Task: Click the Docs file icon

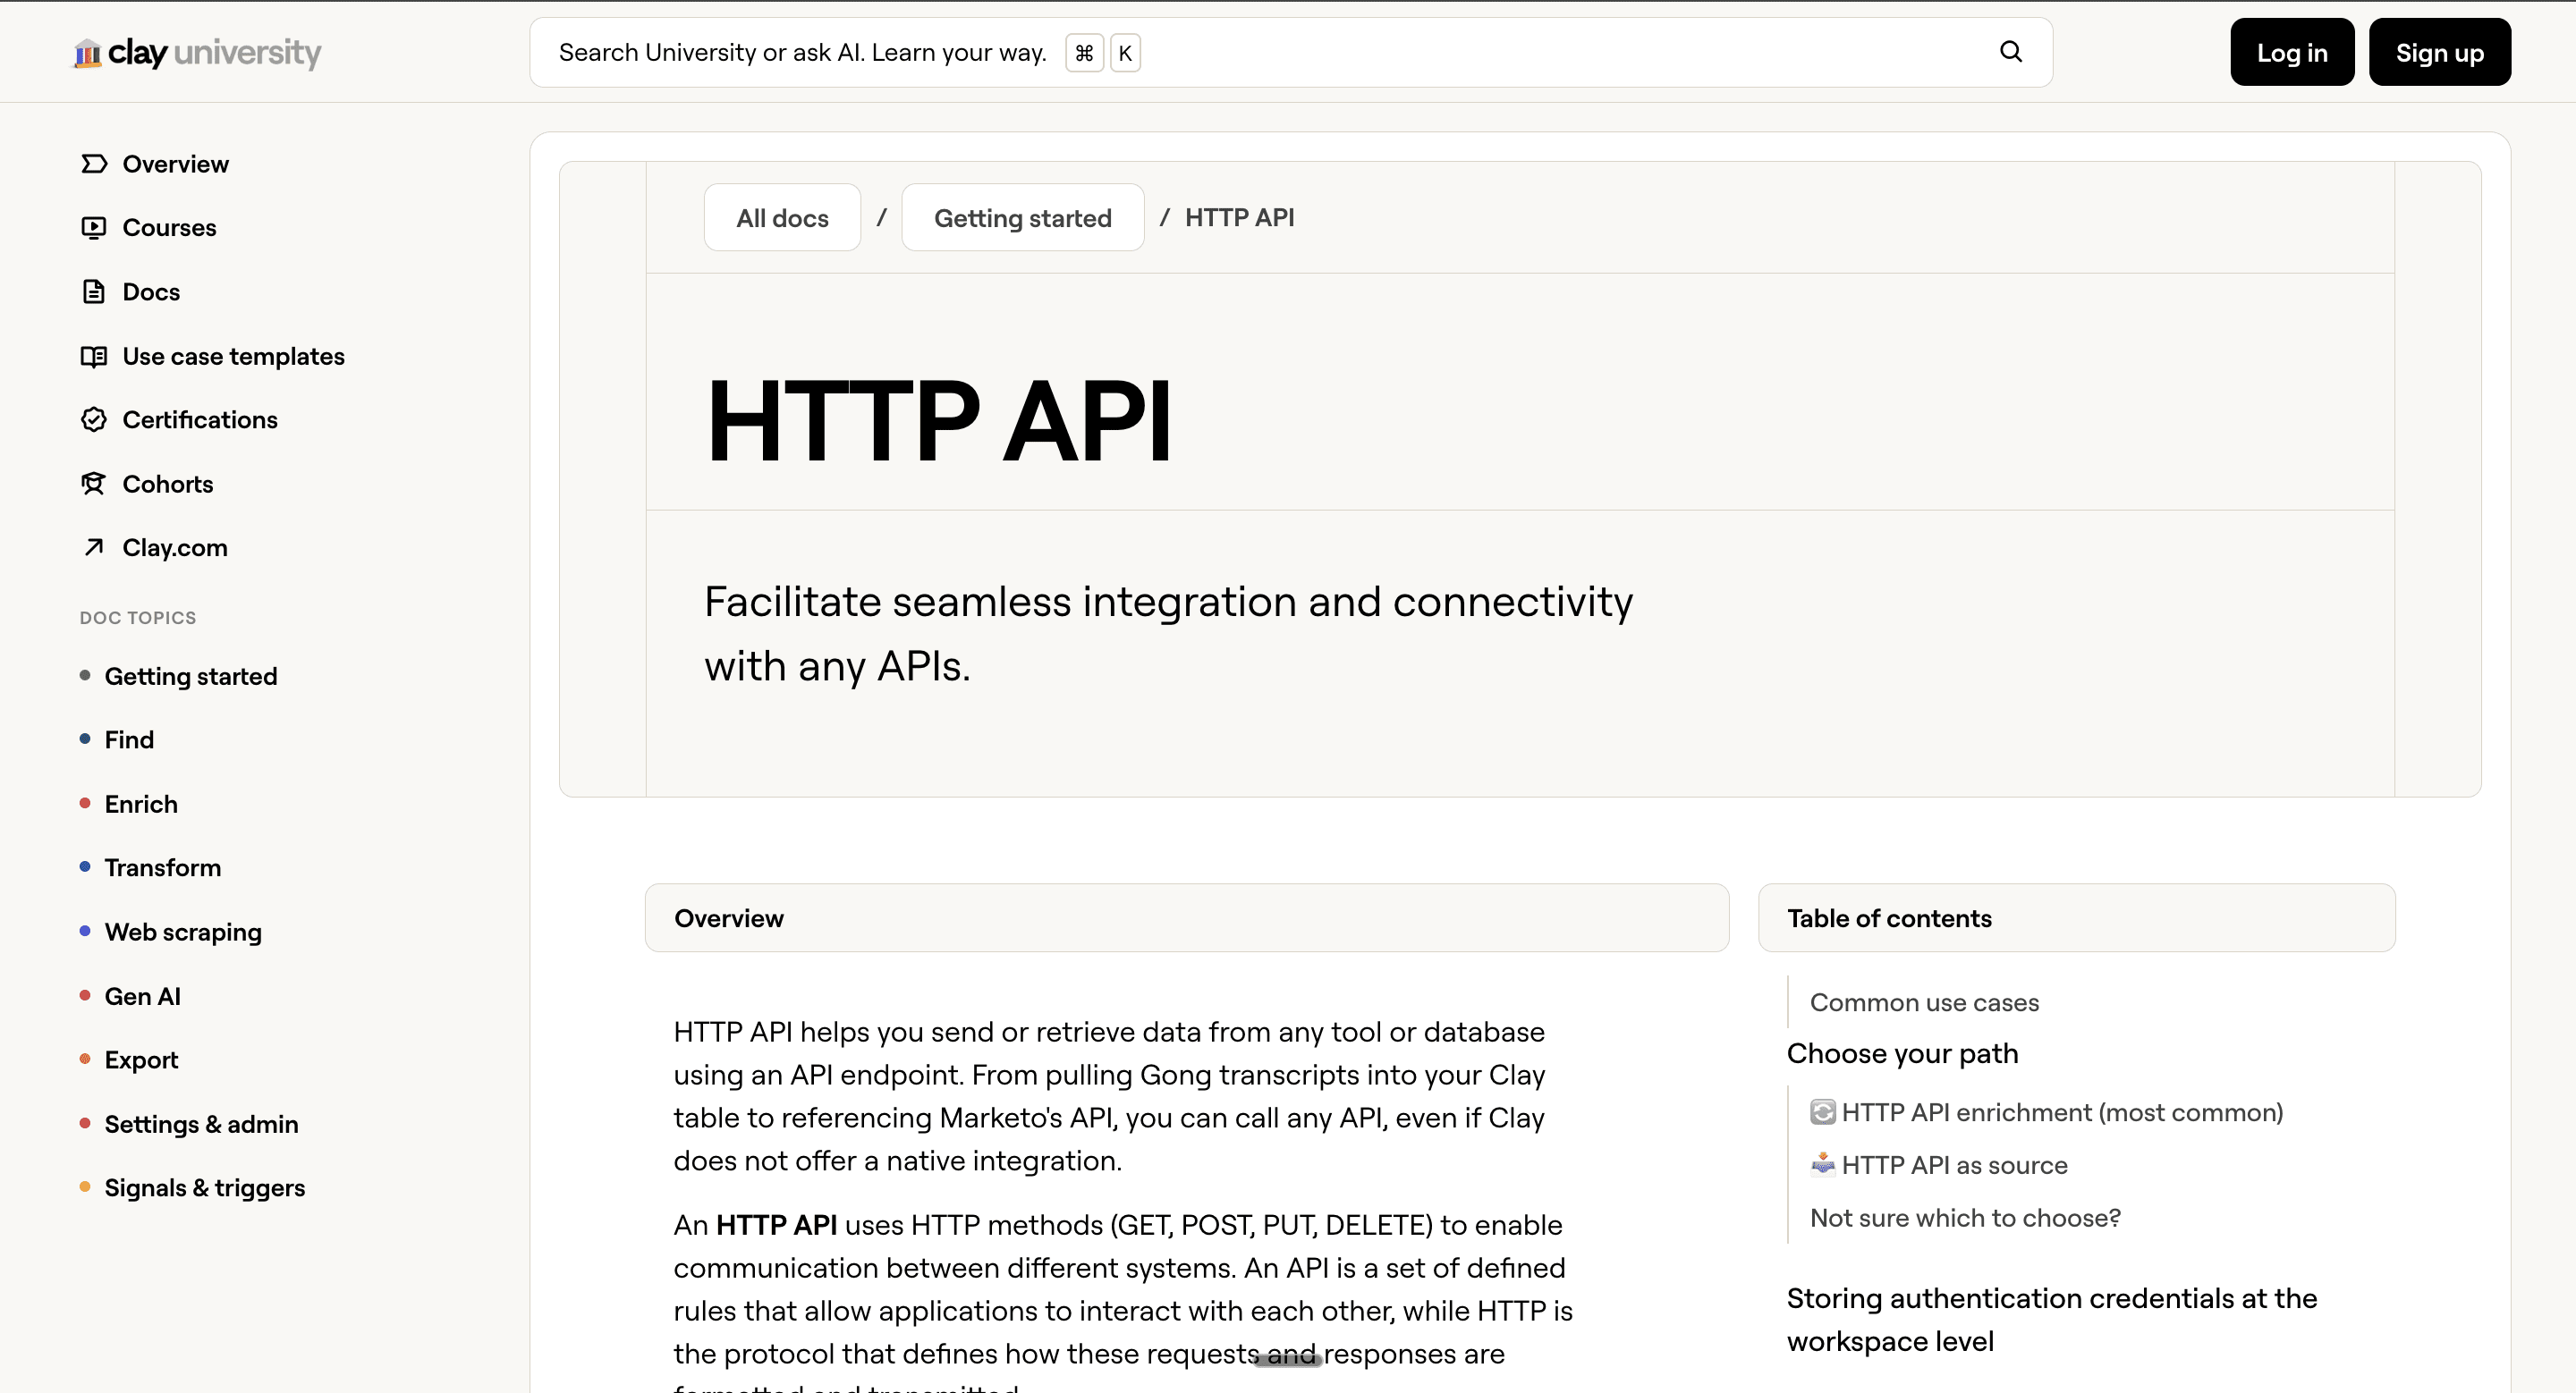Action: 94,291
